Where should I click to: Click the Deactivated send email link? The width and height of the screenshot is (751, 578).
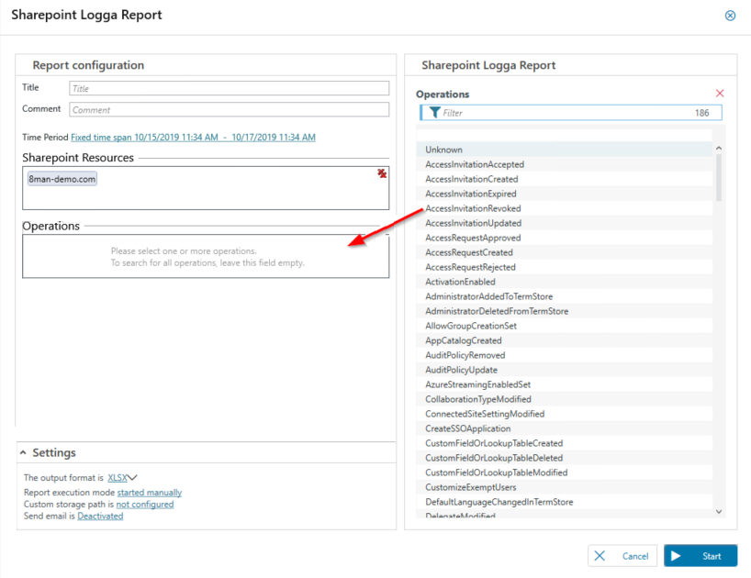coord(100,517)
